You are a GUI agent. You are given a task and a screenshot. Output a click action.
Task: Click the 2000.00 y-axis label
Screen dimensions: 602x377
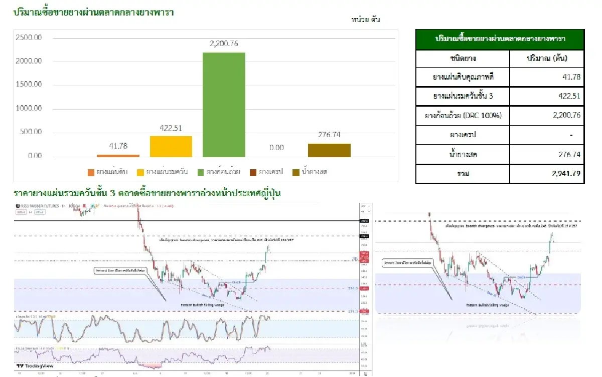point(28,61)
